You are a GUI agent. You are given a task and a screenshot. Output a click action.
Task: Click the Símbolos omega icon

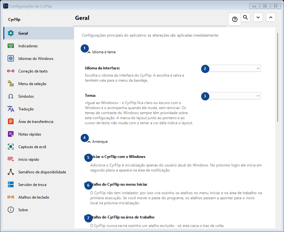(11, 96)
